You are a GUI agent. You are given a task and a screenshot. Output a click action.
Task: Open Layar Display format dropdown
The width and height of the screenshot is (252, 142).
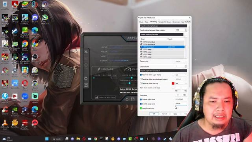point(181,75)
